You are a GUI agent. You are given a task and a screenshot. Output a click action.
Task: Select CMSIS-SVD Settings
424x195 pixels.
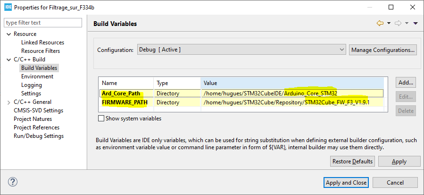[x=38, y=110]
